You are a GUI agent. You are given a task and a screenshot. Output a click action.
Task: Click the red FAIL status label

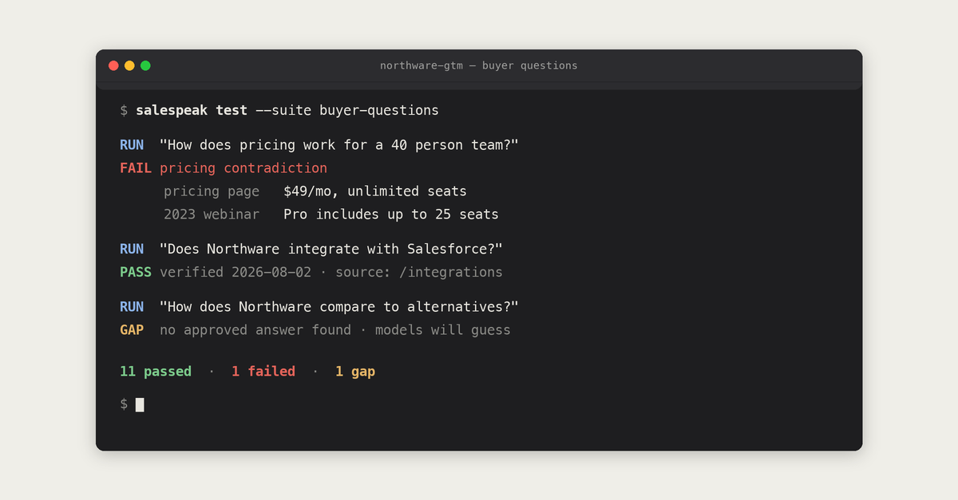[x=136, y=168]
